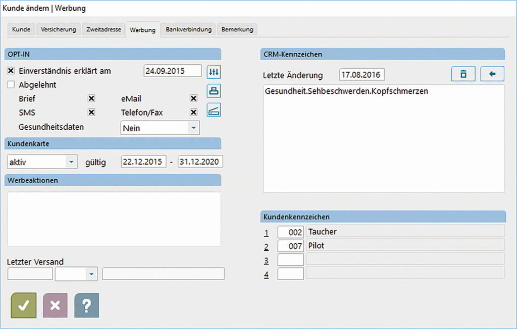
Task: Click the trash icon for CRM-Kennzeichen
Action: pos(463,74)
